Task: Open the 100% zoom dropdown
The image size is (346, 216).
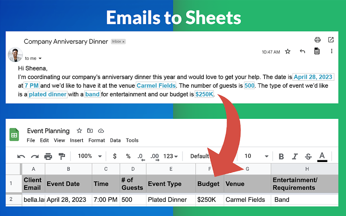Action: tap(90, 156)
